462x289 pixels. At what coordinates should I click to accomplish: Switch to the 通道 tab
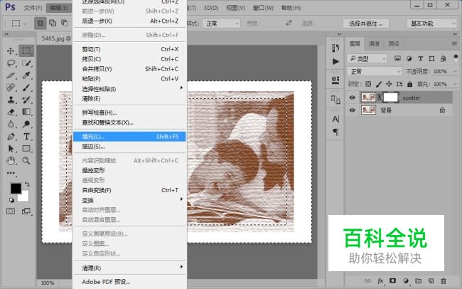374,43
